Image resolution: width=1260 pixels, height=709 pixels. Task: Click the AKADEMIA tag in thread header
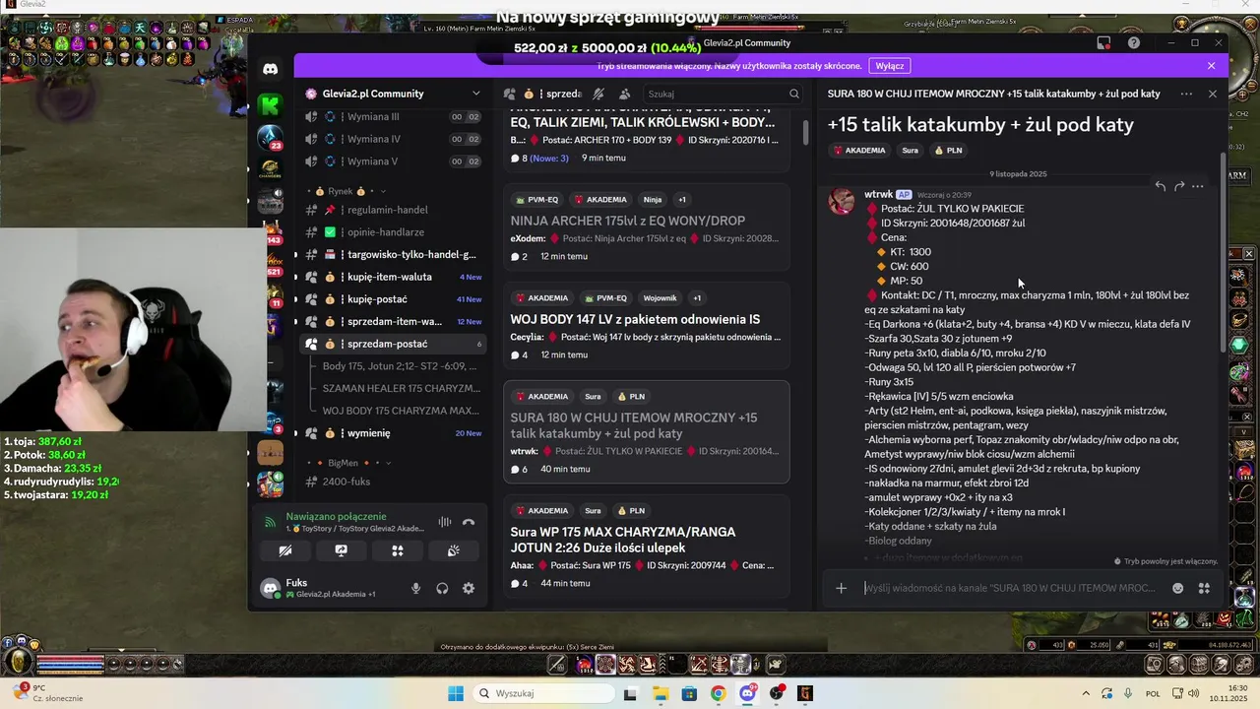click(x=858, y=151)
